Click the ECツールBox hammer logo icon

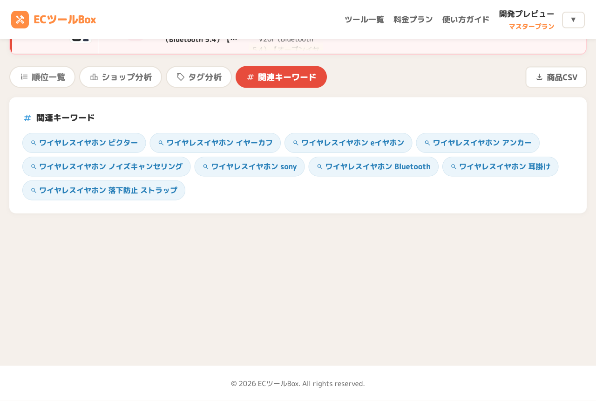coord(20,20)
